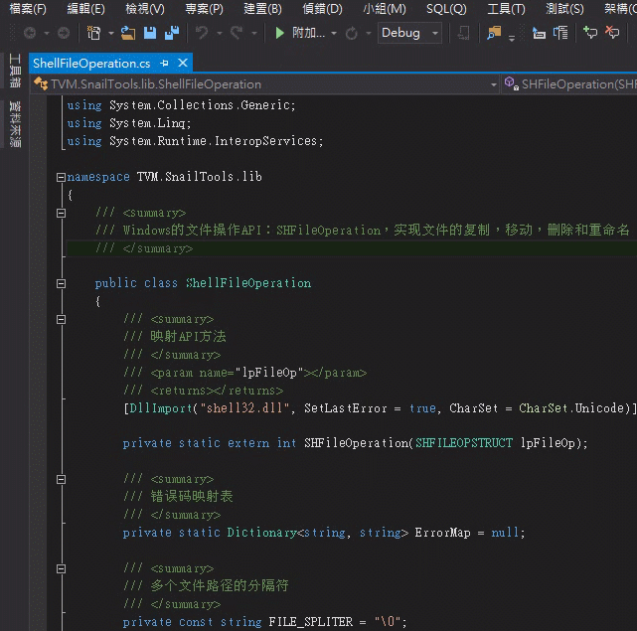Click the Navigate Forward toolbar icon
The height and width of the screenshot is (631, 637).
coord(63,33)
